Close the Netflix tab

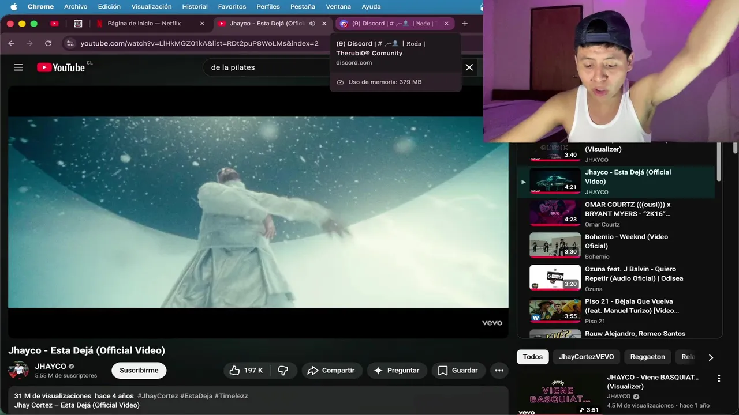pyautogui.click(x=202, y=24)
